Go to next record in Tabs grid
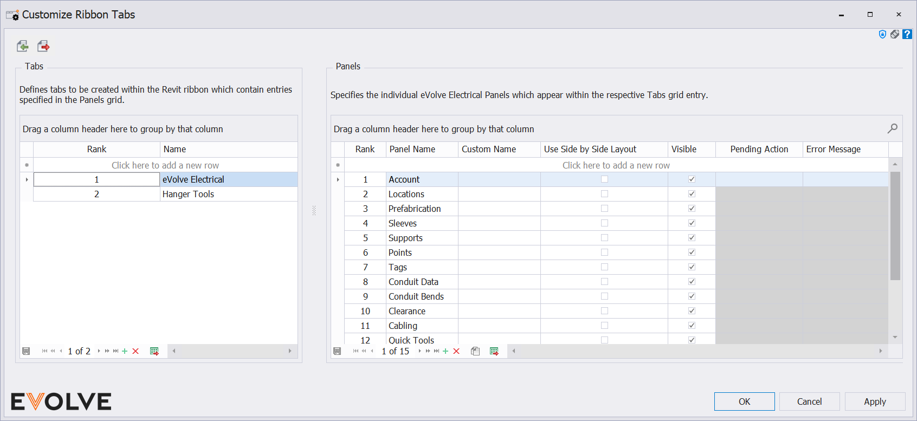This screenshot has height=421, width=917. pyautogui.click(x=99, y=351)
